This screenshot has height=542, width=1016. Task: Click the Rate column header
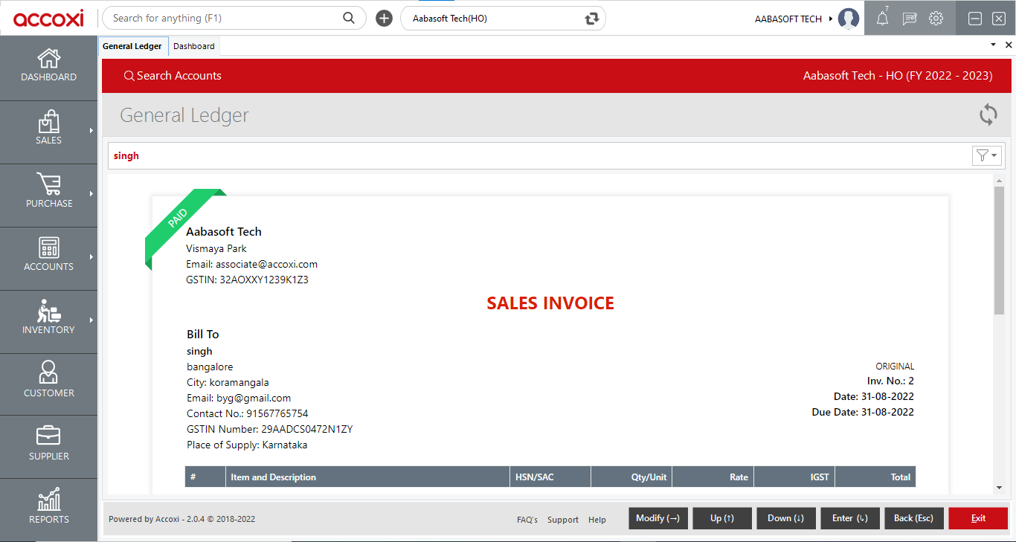pos(713,477)
